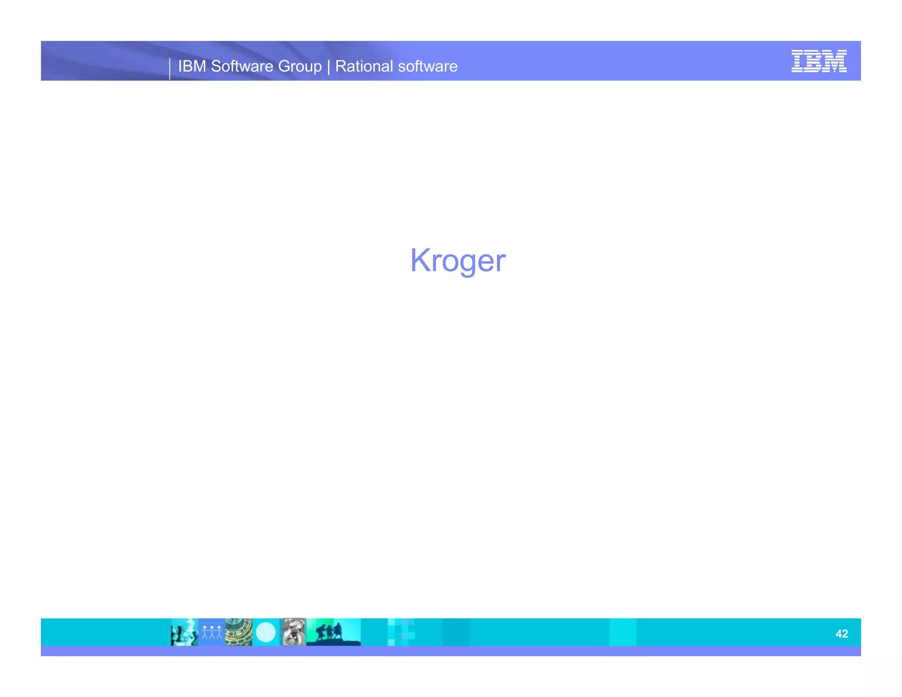This screenshot has height=697, width=902.
Task: Click the IBM logo in header
Action: click(x=819, y=61)
